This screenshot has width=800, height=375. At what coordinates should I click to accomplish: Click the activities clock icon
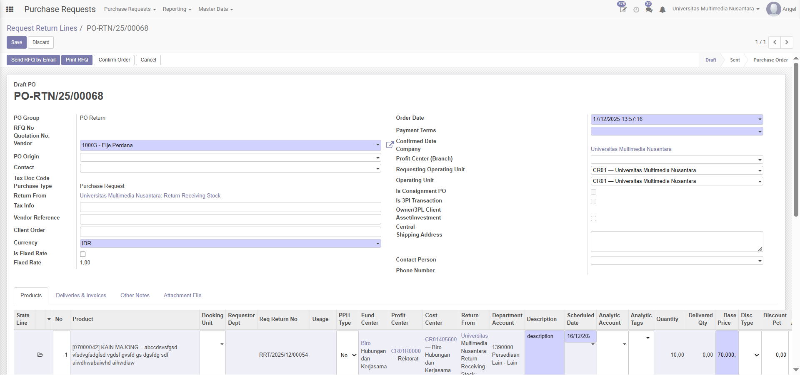(636, 10)
